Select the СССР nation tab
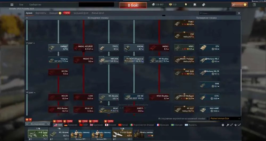Viewport: 266px width, 141px height. [84, 125]
